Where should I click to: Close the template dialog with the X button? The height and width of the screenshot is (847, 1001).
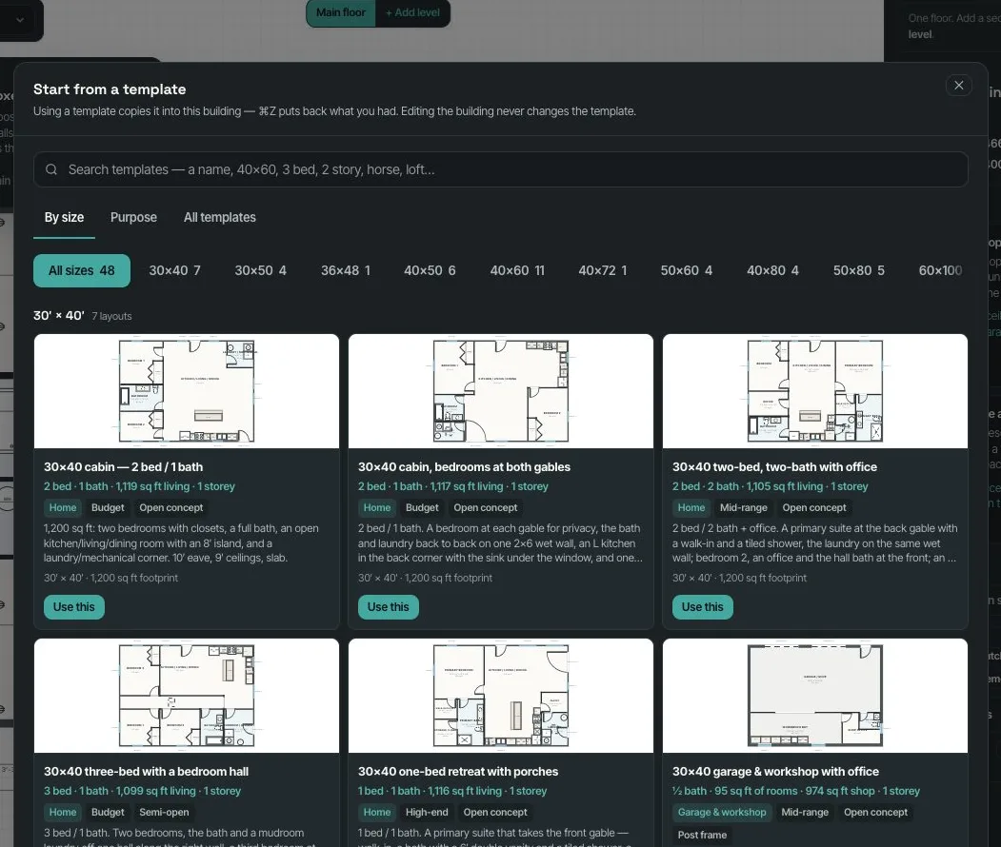point(958,85)
